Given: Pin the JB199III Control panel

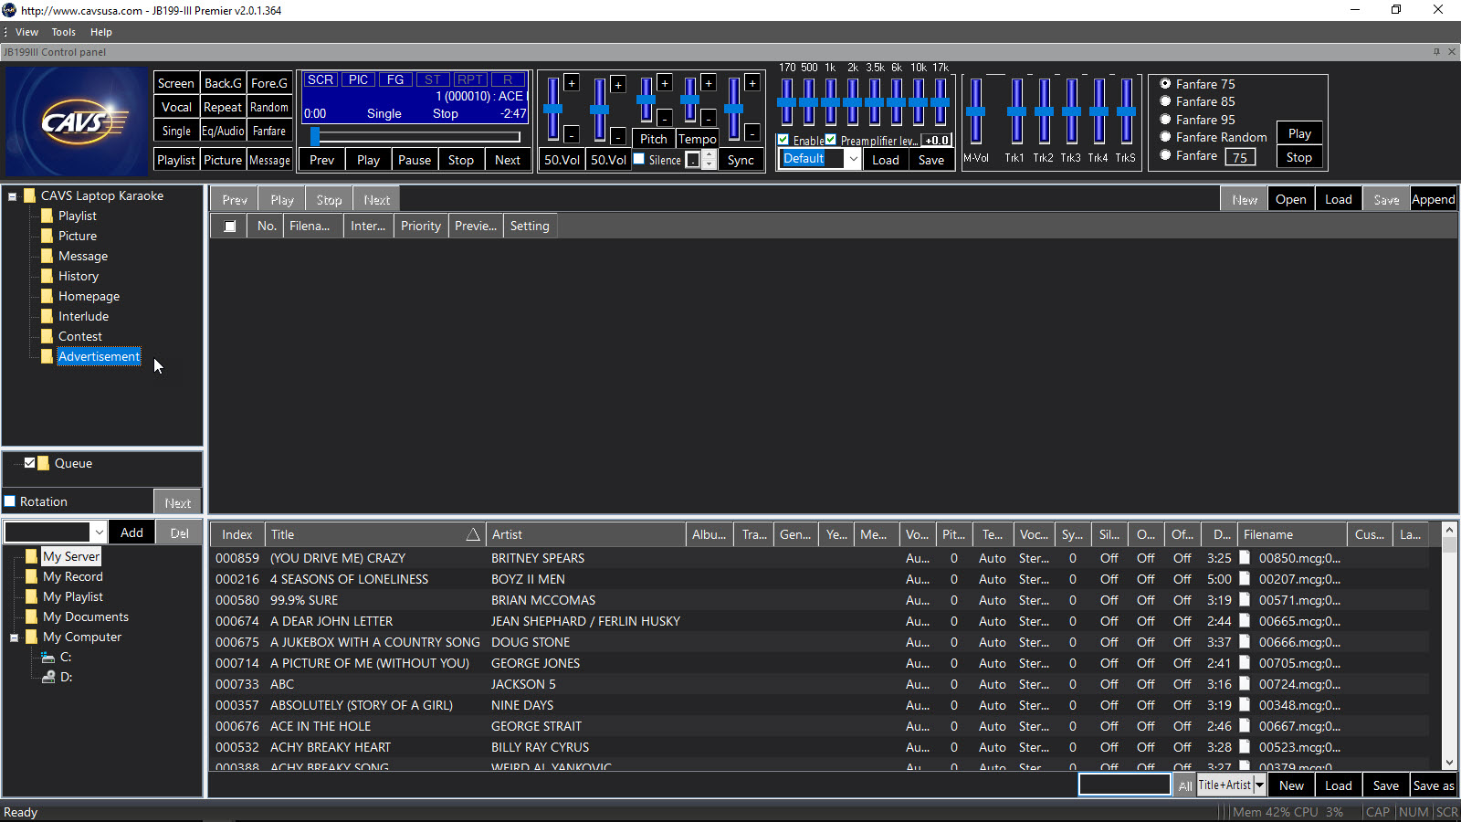Looking at the screenshot, I should [x=1436, y=52].
